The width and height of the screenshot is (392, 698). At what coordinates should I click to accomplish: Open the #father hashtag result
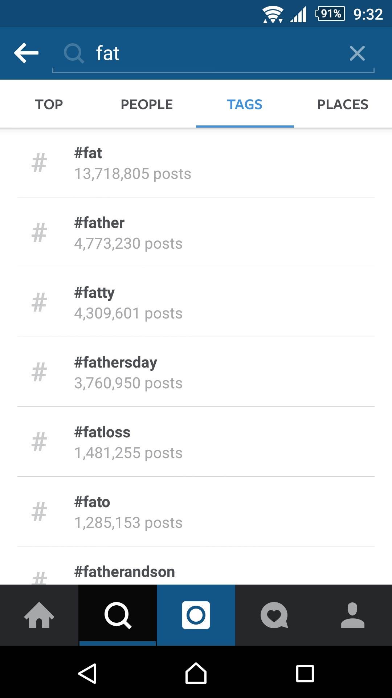click(x=196, y=233)
